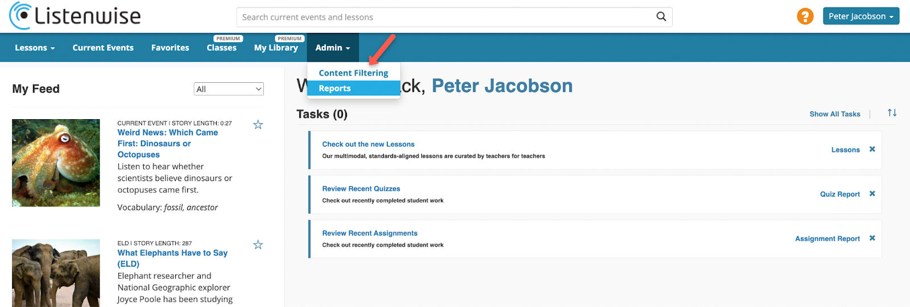
Task: Go to Current Events
Action: (x=103, y=48)
